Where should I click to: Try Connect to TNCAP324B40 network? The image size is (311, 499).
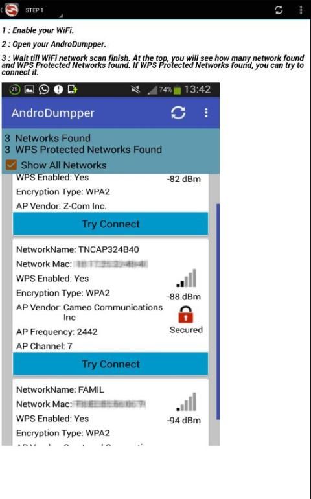point(110,364)
